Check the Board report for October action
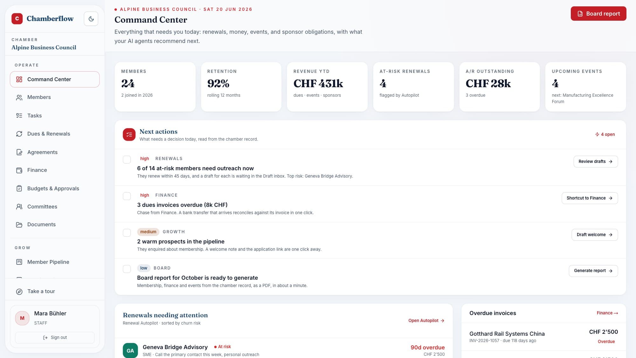Image resolution: width=636 pixels, height=358 pixels. 127,269
